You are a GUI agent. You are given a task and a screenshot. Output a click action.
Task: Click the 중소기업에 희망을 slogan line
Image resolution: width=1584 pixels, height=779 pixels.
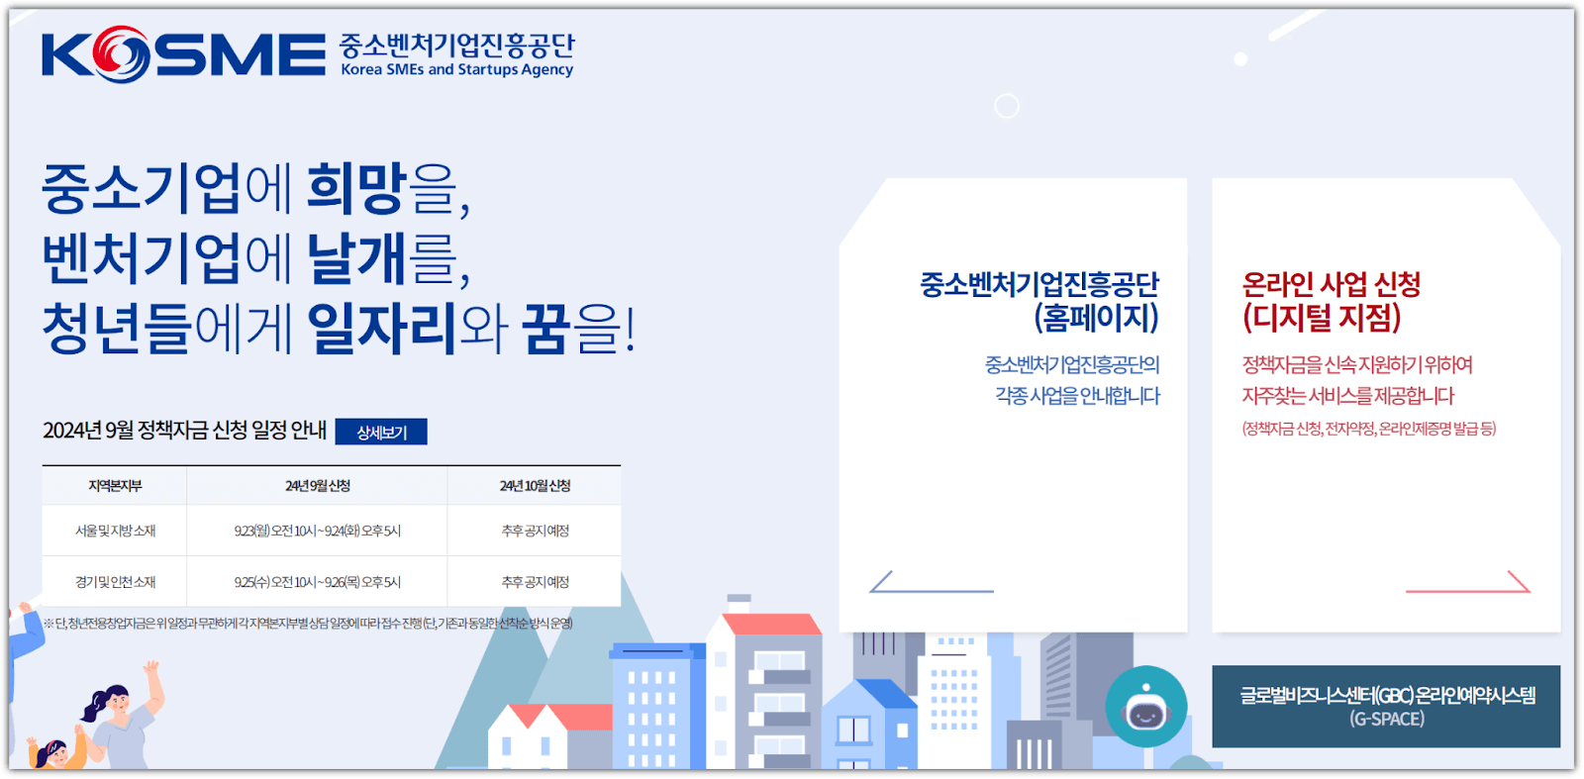tap(255, 188)
